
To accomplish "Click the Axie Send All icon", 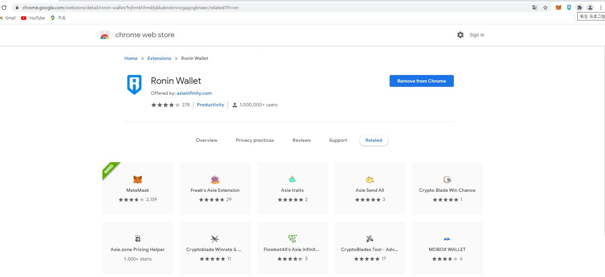I will tap(370, 179).
